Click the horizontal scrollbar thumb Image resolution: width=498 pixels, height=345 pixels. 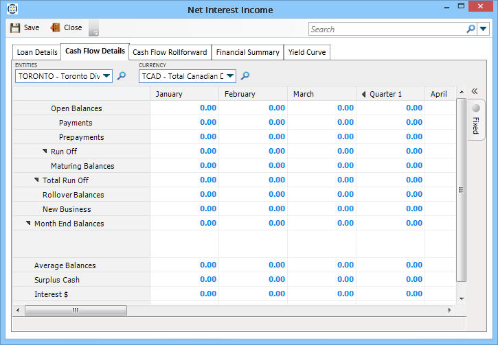[76, 310]
